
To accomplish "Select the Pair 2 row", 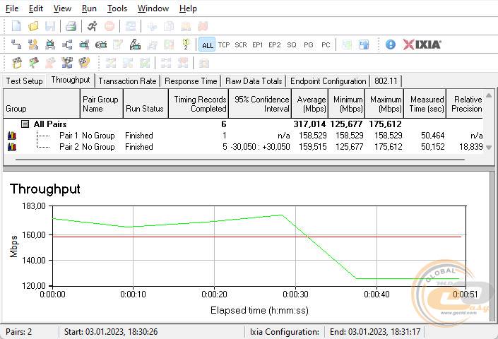I will click(x=244, y=147).
